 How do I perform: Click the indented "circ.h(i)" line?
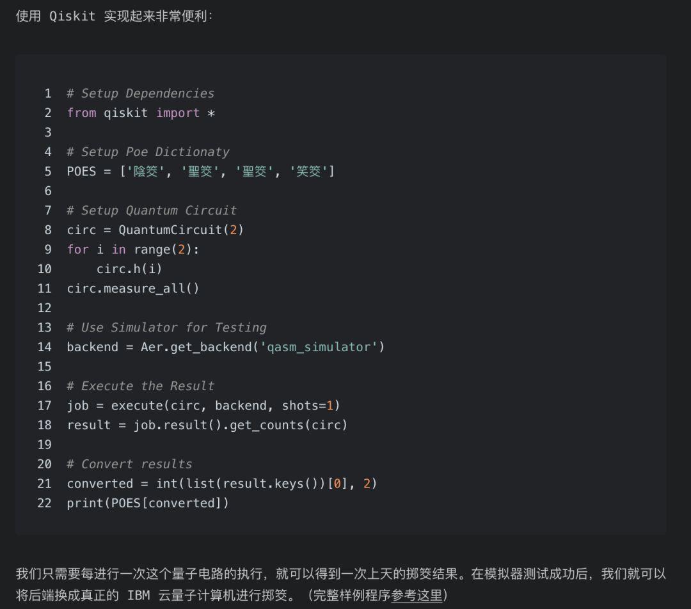(x=129, y=269)
